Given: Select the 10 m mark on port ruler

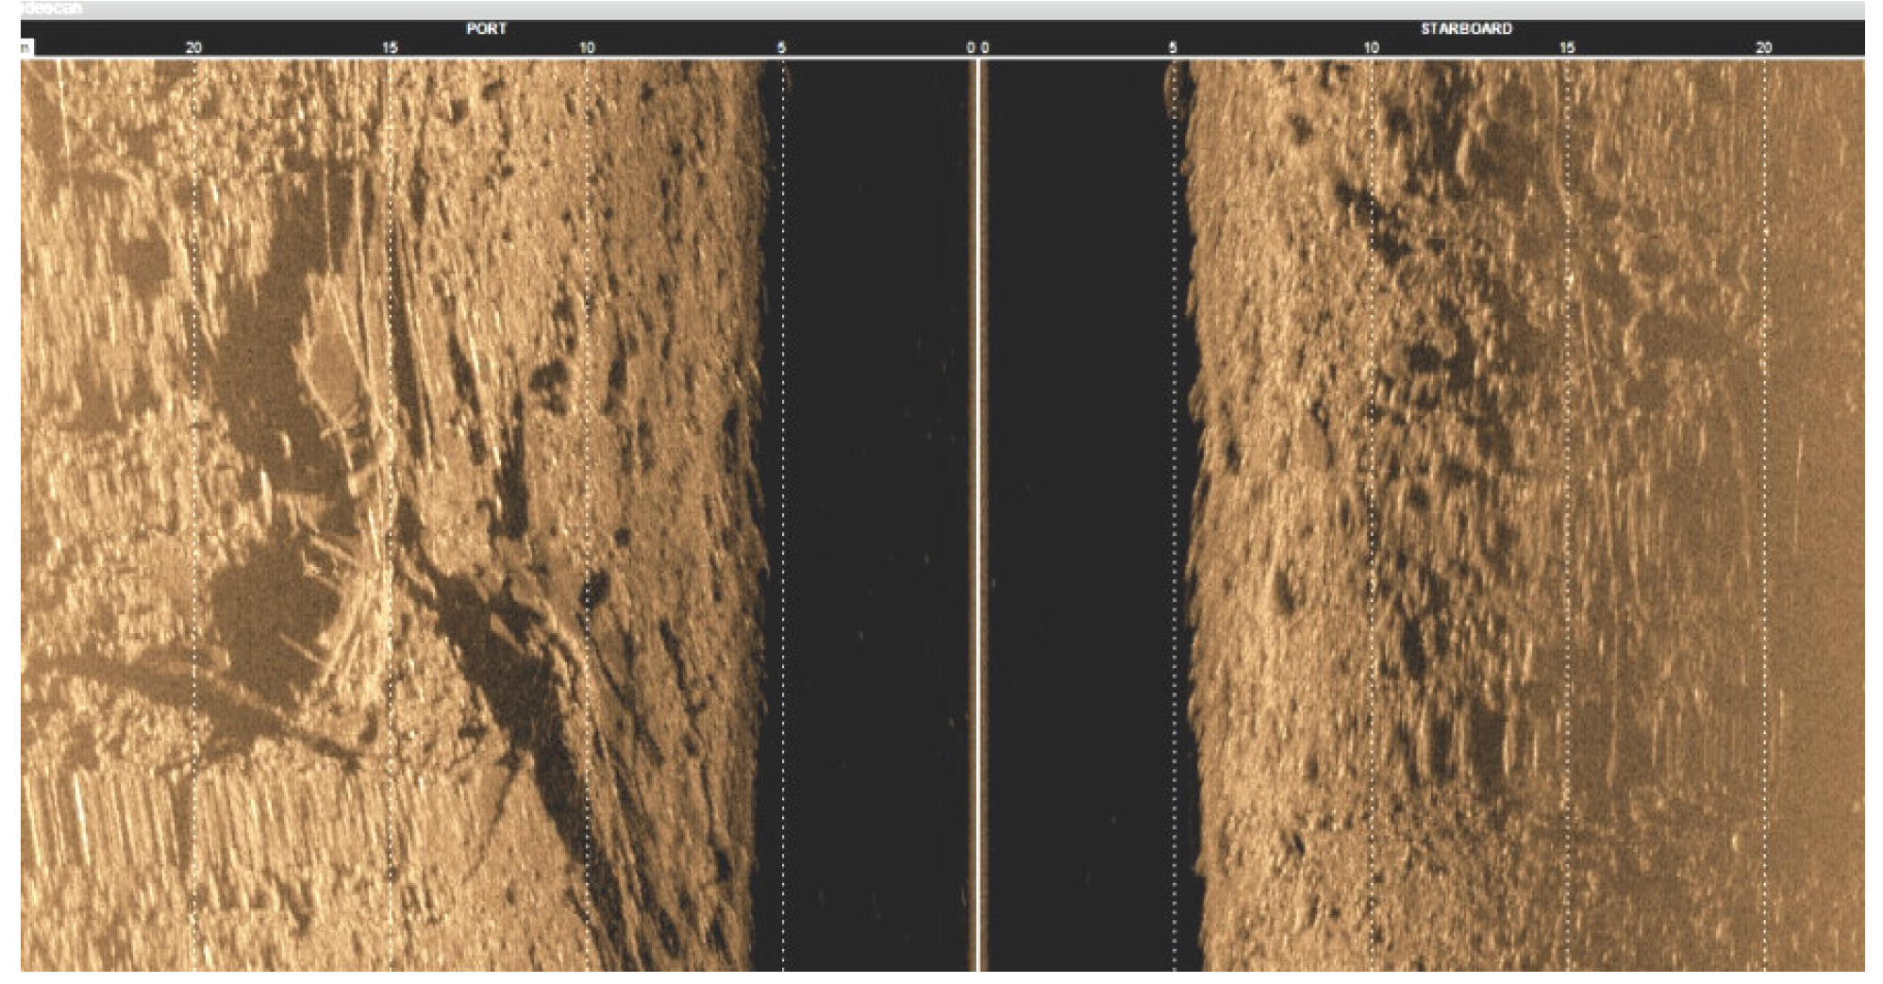Looking at the screenshot, I should tap(587, 47).
